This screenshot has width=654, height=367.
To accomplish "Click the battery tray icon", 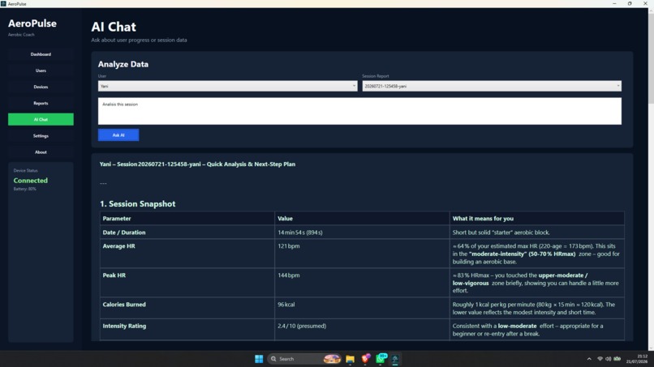I will click(x=617, y=359).
